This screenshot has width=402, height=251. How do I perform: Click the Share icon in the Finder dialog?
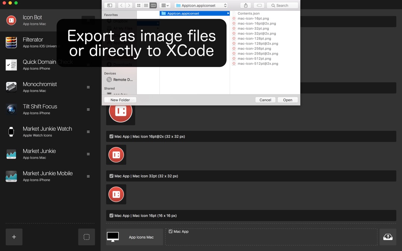click(245, 5)
